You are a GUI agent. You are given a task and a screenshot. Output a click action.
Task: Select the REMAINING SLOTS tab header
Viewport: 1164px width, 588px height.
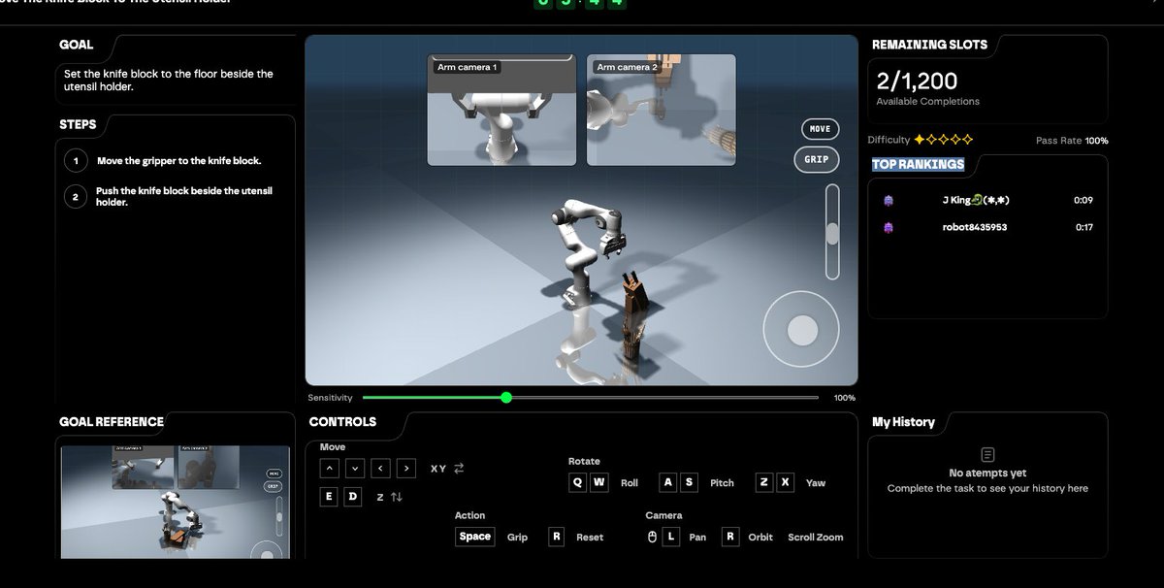click(929, 45)
